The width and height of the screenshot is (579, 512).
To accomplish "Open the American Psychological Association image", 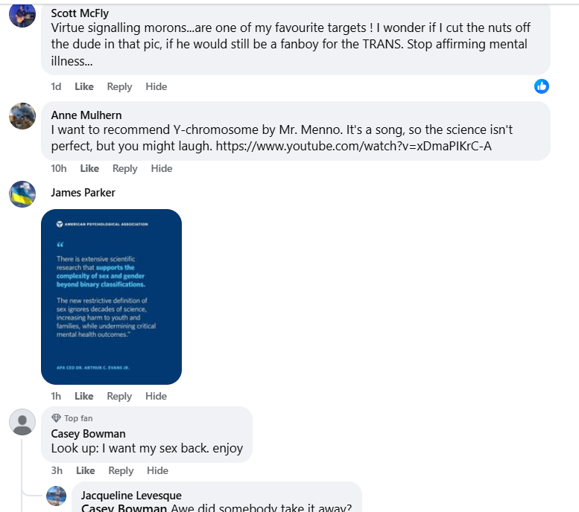I will [111, 296].
